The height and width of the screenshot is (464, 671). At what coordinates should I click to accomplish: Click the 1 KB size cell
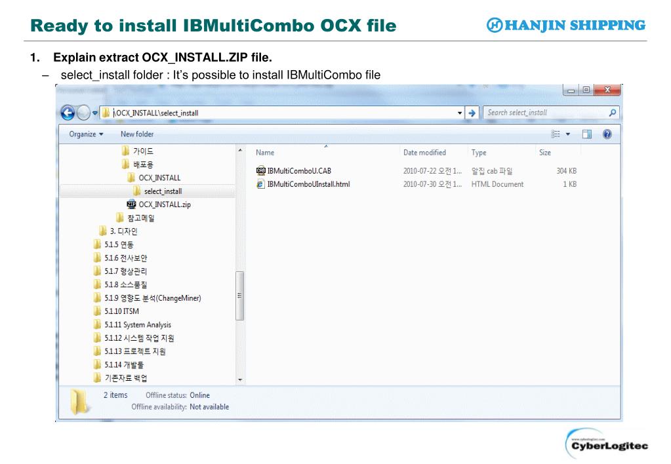569,184
